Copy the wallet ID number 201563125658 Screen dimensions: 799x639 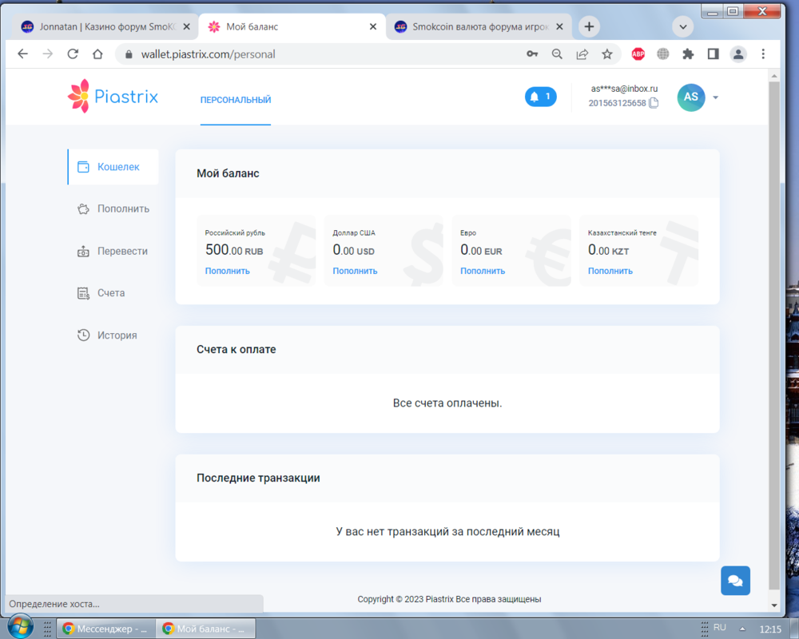coord(654,103)
